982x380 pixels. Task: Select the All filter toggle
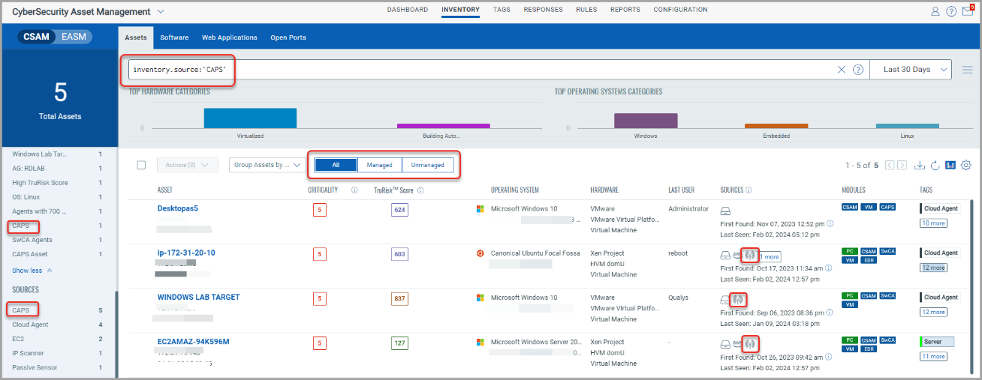336,165
